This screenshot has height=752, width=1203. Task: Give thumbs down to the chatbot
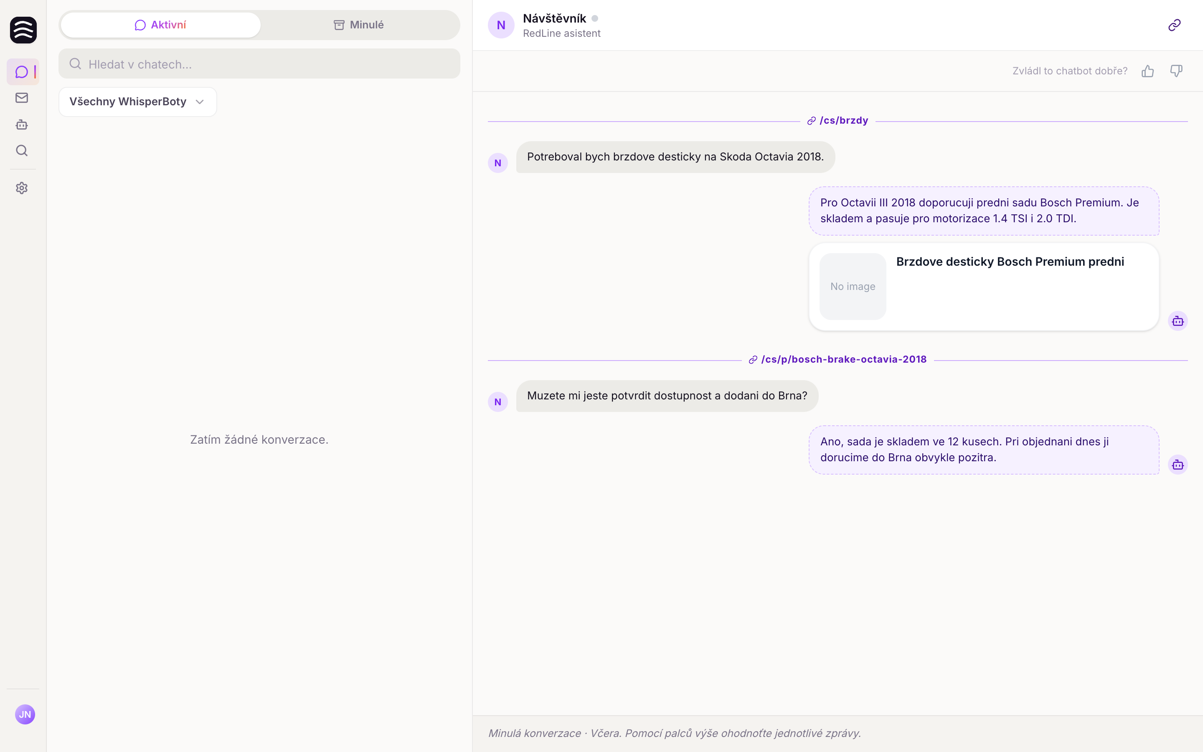[1176, 71]
